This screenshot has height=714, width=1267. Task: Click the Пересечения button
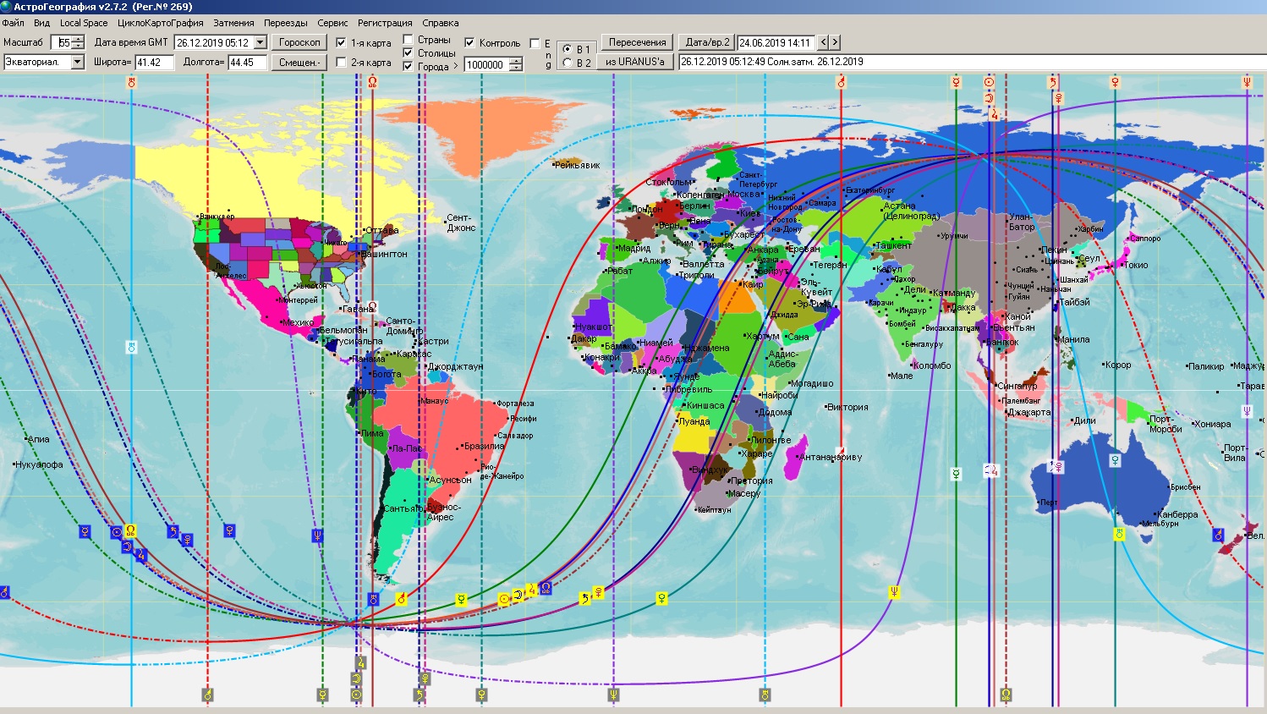coord(637,42)
